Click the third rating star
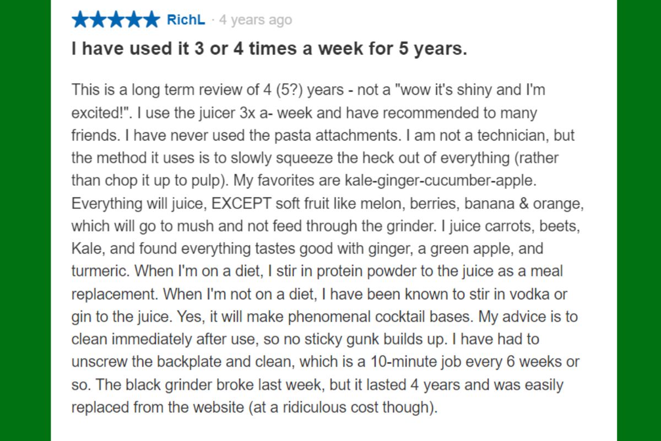 point(116,20)
